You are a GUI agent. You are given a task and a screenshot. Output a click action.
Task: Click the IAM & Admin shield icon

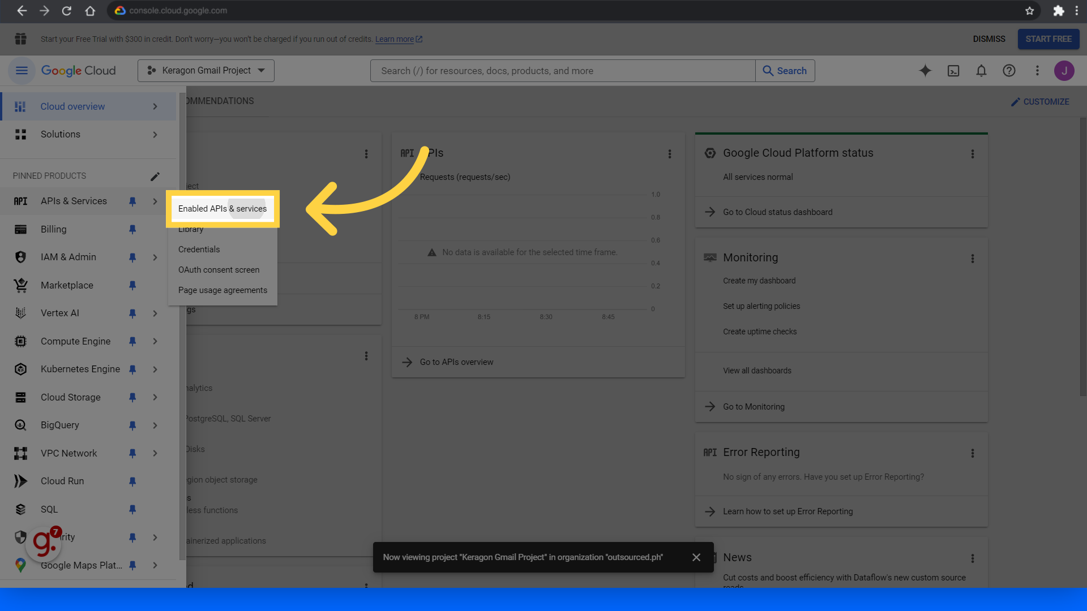(21, 257)
